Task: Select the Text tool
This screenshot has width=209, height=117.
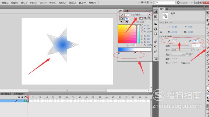Action: click(x=207, y=36)
